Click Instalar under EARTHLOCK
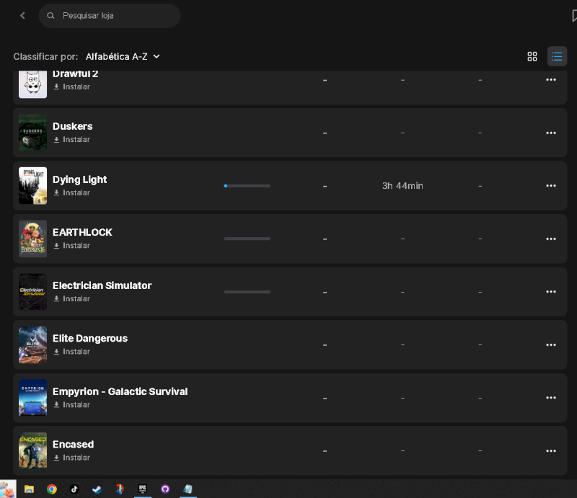The height and width of the screenshot is (498, 577). [x=71, y=246]
